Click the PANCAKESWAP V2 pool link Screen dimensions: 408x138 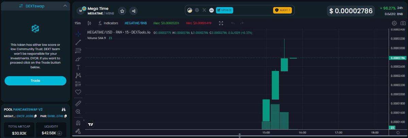pyautogui.click(x=28, y=109)
